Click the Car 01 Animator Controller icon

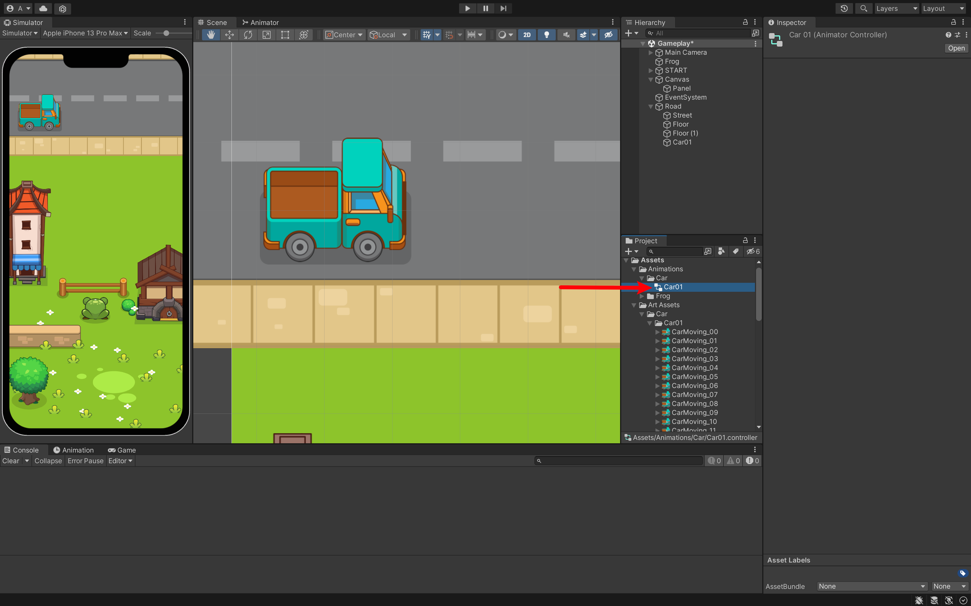pyautogui.click(x=776, y=40)
